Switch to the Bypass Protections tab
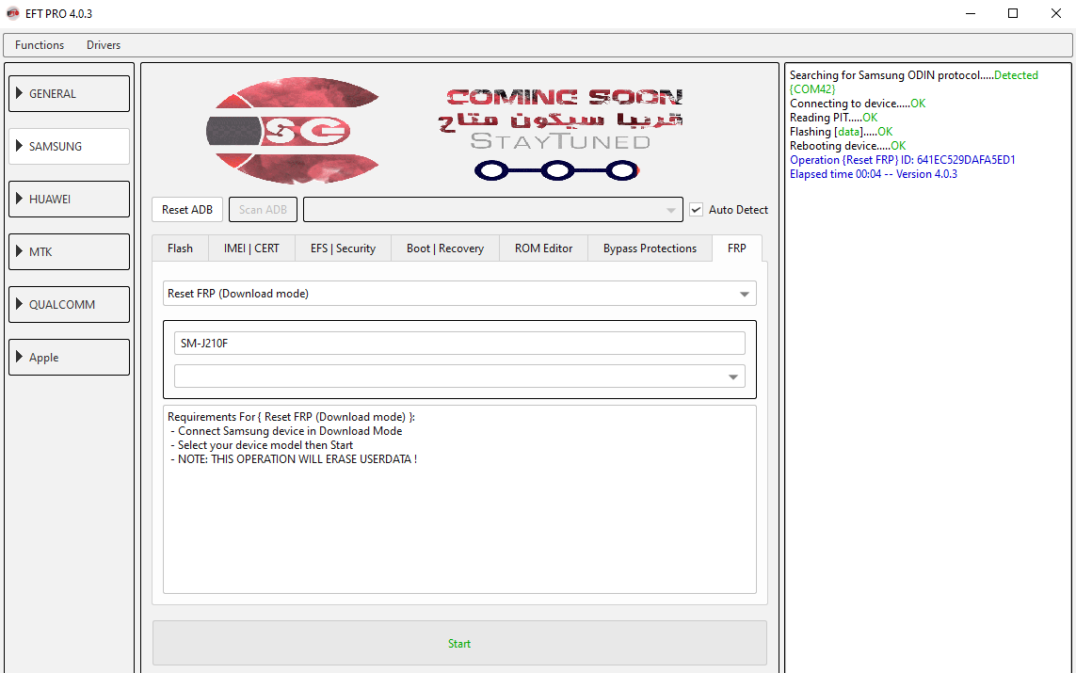The height and width of the screenshot is (673, 1076). tap(650, 248)
